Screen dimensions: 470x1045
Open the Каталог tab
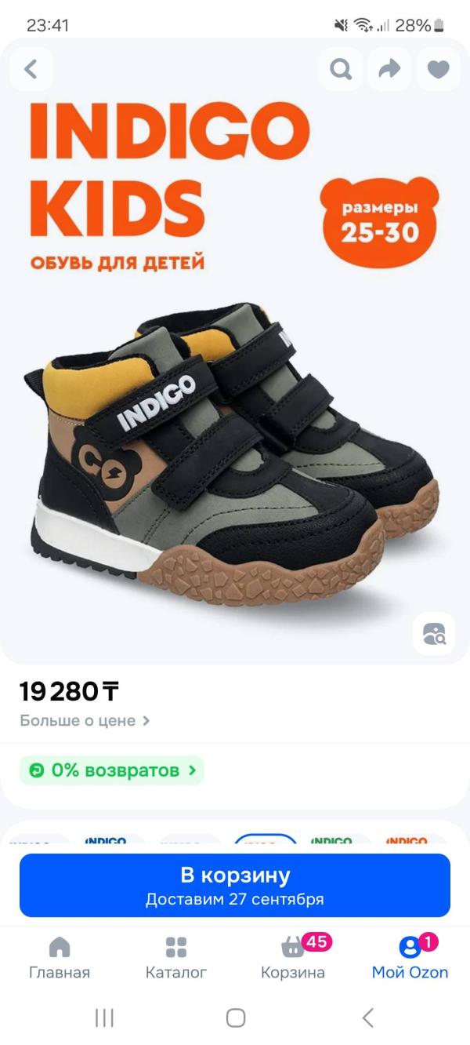tap(176, 958)
